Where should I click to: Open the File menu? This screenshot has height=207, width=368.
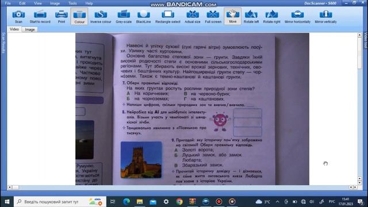point(7,3)
